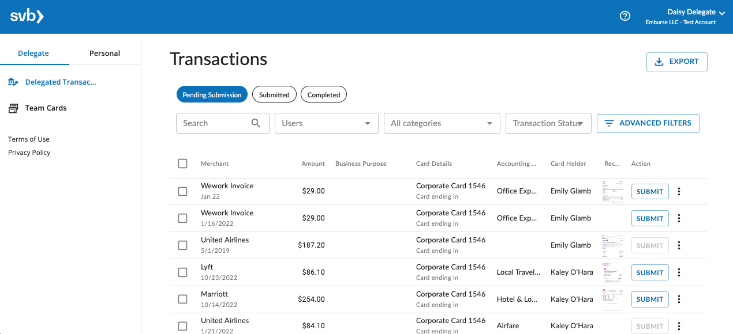This screenshot has height=334, width=733.
Task: Show Submitted transactions
Action: [x=274, y=95]
